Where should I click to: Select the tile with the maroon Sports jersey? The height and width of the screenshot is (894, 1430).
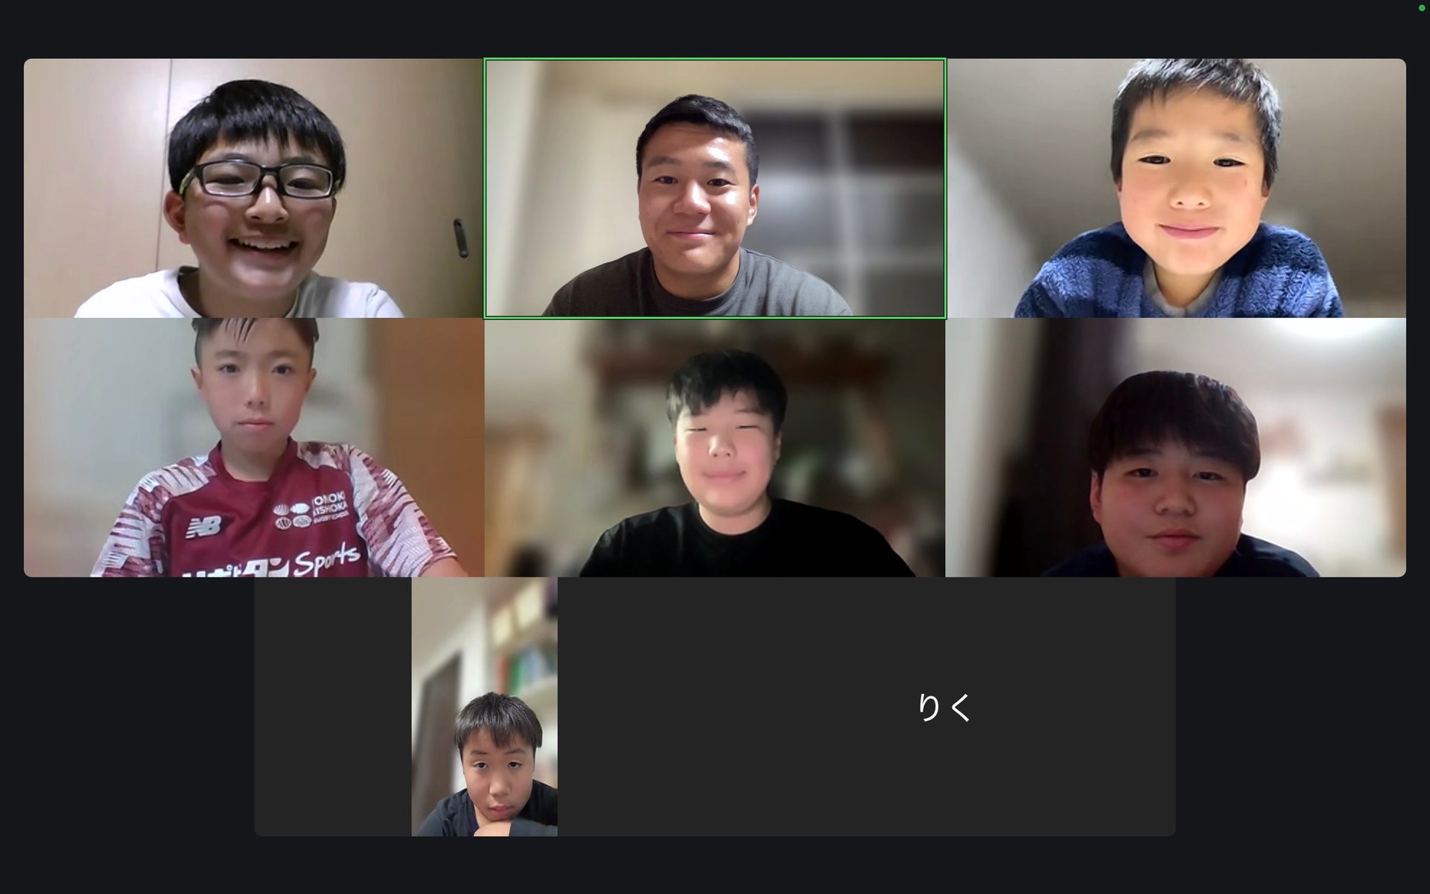[253, 448]
